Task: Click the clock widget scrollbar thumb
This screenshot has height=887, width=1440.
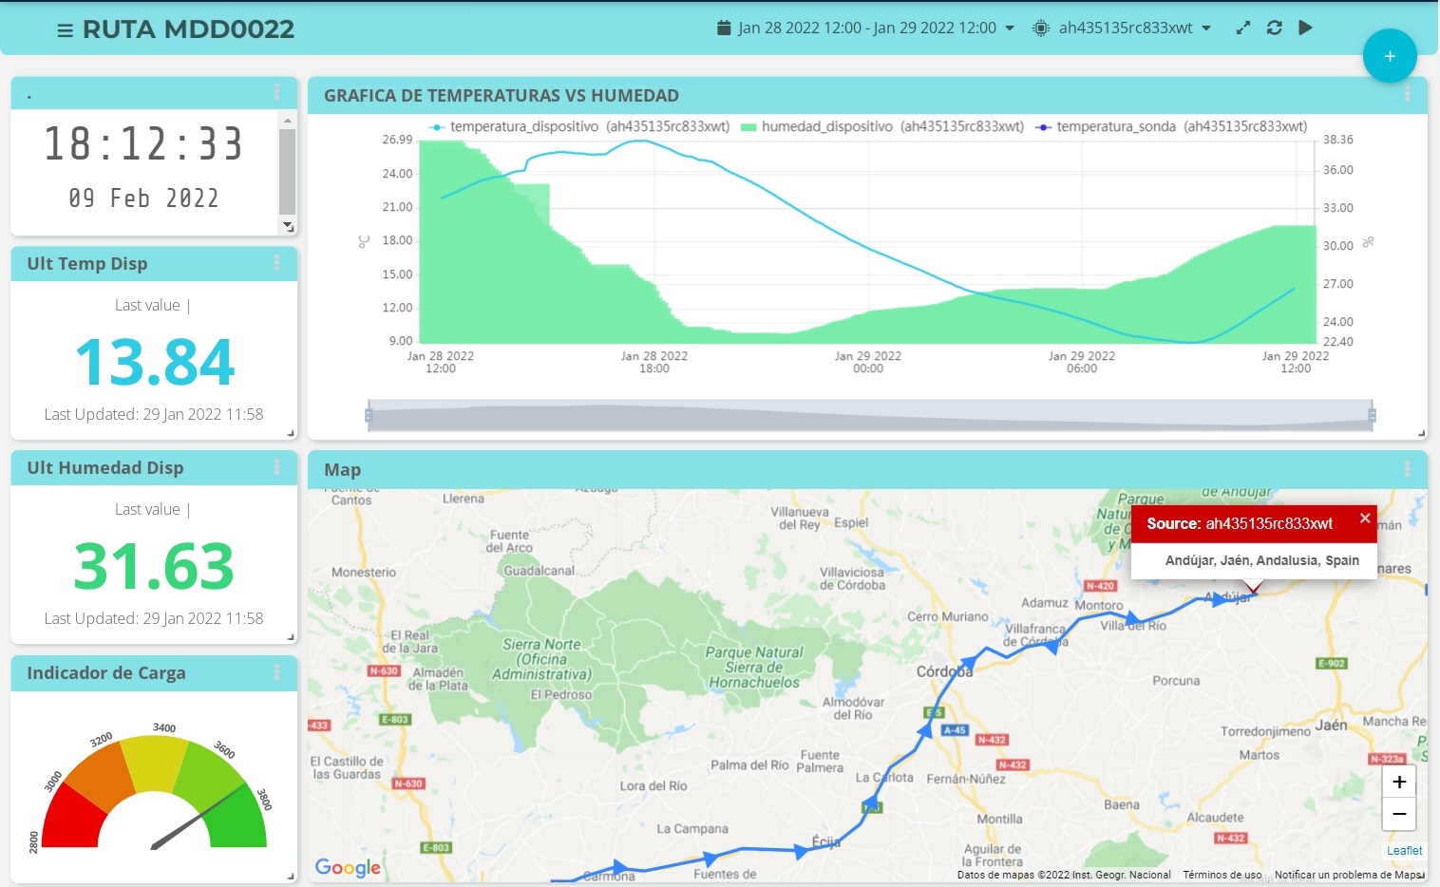Action: [287, 171]
